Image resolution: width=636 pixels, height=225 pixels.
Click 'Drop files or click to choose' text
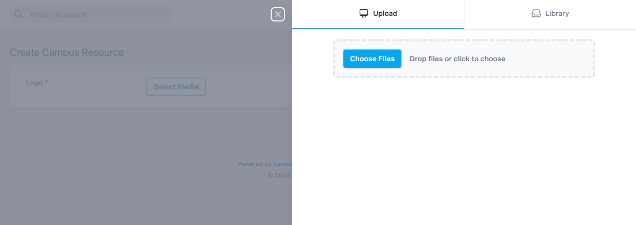tap(457, 59)
